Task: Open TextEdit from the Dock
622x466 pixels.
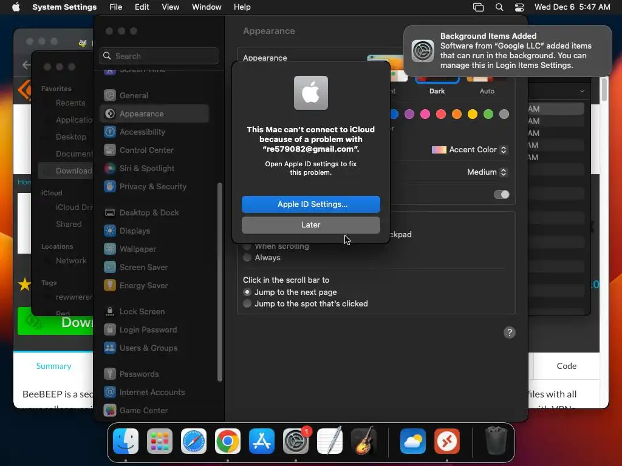Action: point(330,441)
